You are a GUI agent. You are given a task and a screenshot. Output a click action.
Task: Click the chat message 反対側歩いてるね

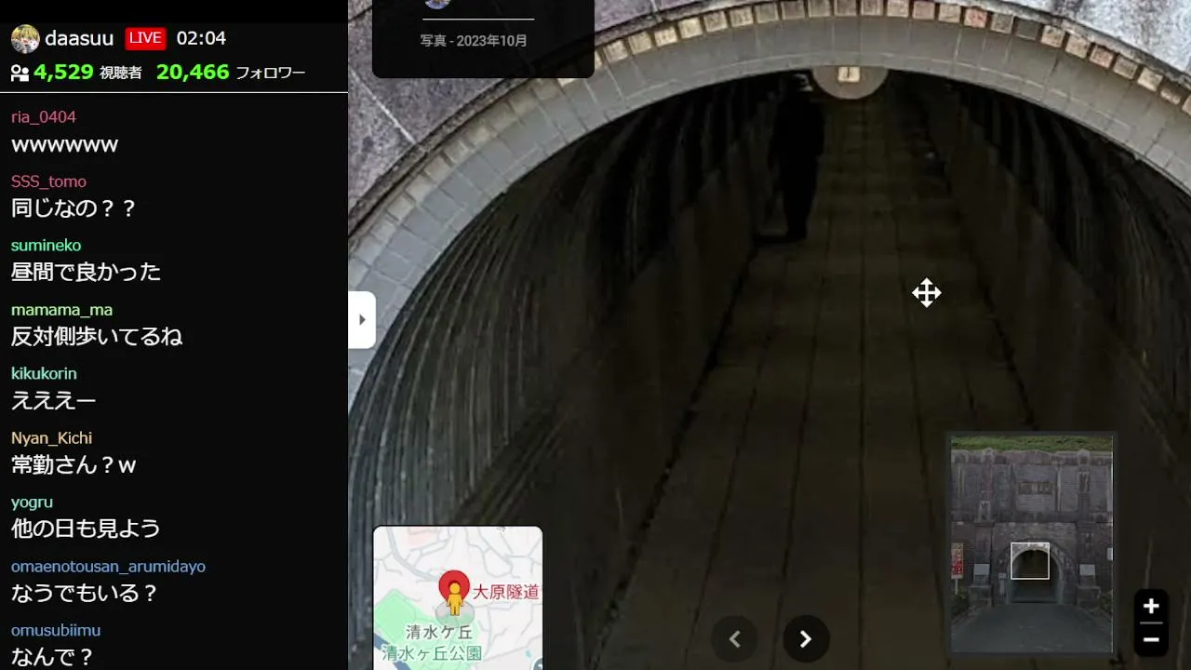pyautogui.click(x=97, y=337)
